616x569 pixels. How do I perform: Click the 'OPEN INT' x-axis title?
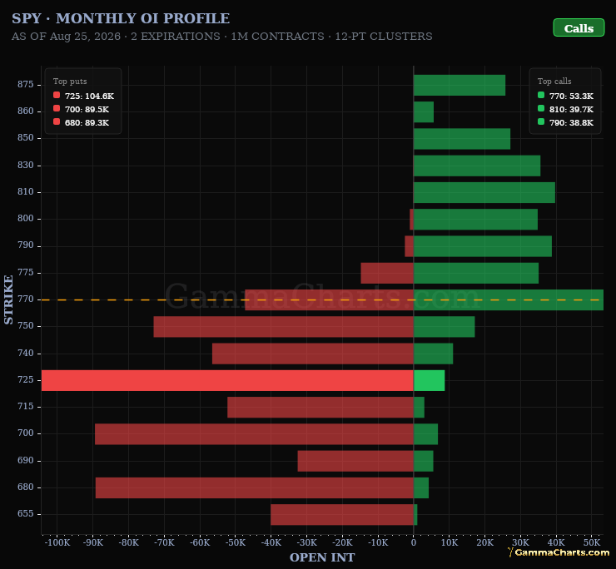pos(322,557)
